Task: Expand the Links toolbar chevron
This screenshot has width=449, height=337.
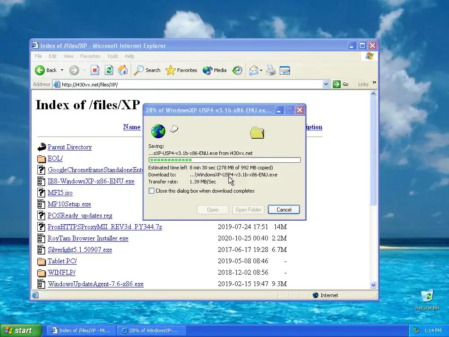Action: point(374,83)
